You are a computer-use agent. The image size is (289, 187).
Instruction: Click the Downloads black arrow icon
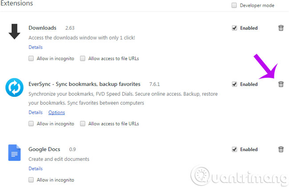click(14, 31)
